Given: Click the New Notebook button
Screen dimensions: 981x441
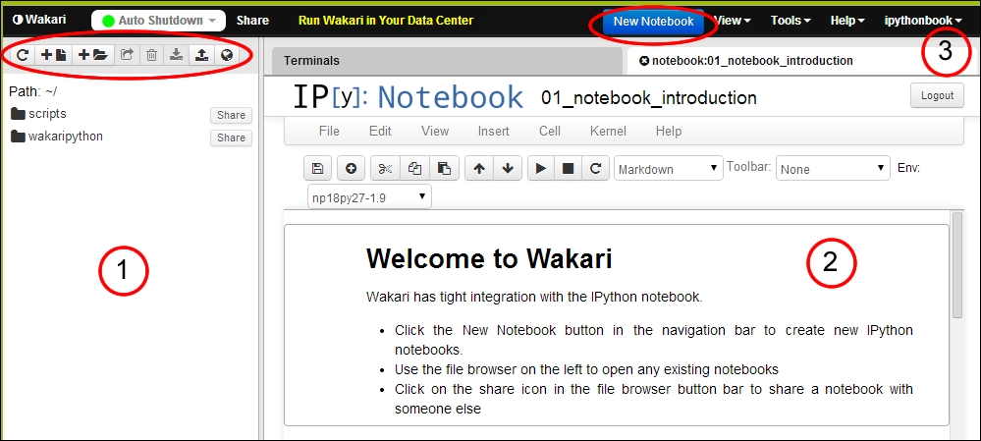Looking at the screenshot, I should pos(653,21).
